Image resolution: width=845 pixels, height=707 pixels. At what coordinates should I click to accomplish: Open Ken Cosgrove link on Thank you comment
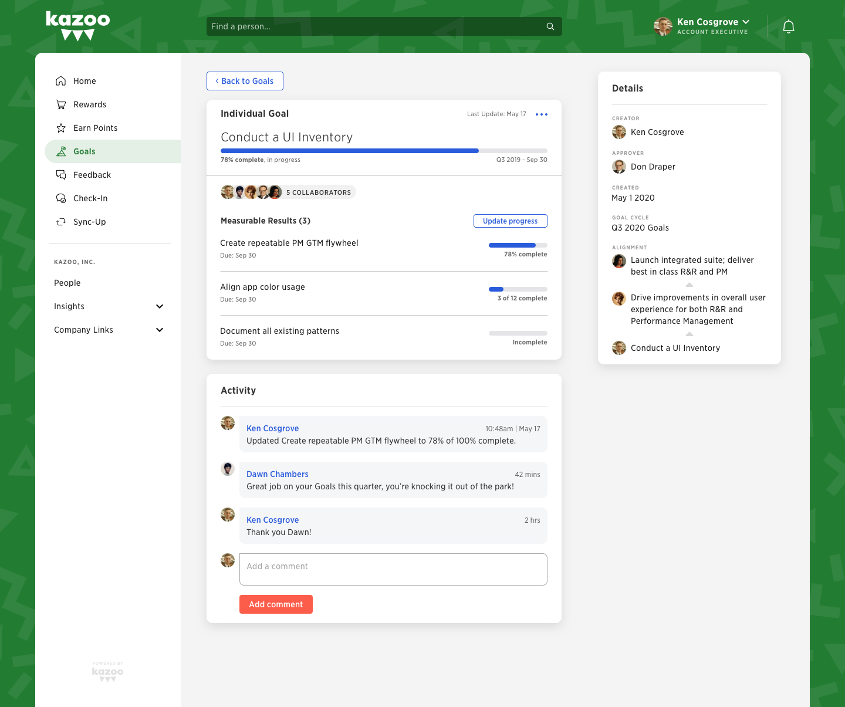[x=273, y=520]
